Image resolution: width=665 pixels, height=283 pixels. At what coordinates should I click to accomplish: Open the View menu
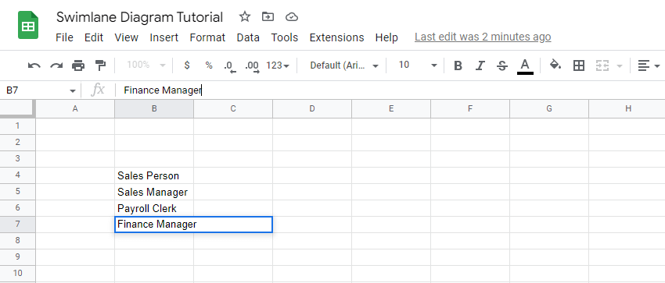(x=127, y=37)
